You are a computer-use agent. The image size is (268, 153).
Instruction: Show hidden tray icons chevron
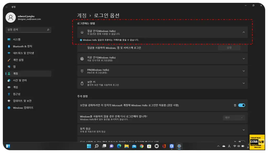pos(218,146)
